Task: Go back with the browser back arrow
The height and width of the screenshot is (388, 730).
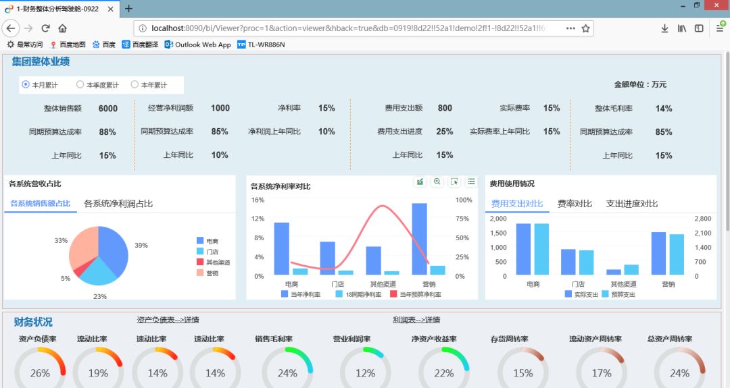Action: point(11,28)
